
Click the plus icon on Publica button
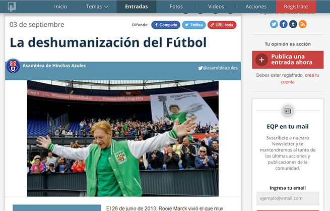point(261,60)
